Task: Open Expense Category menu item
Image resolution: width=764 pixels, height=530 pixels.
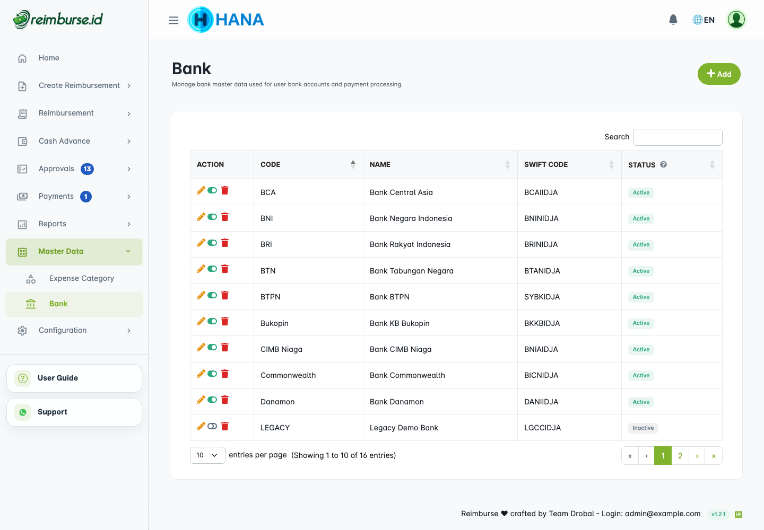Action: click(74, 278)
